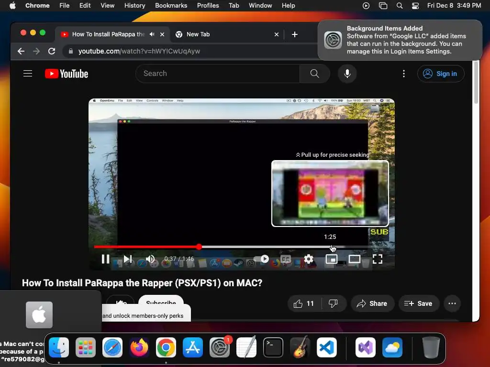Switch to theater mode

tap(355, 259)
